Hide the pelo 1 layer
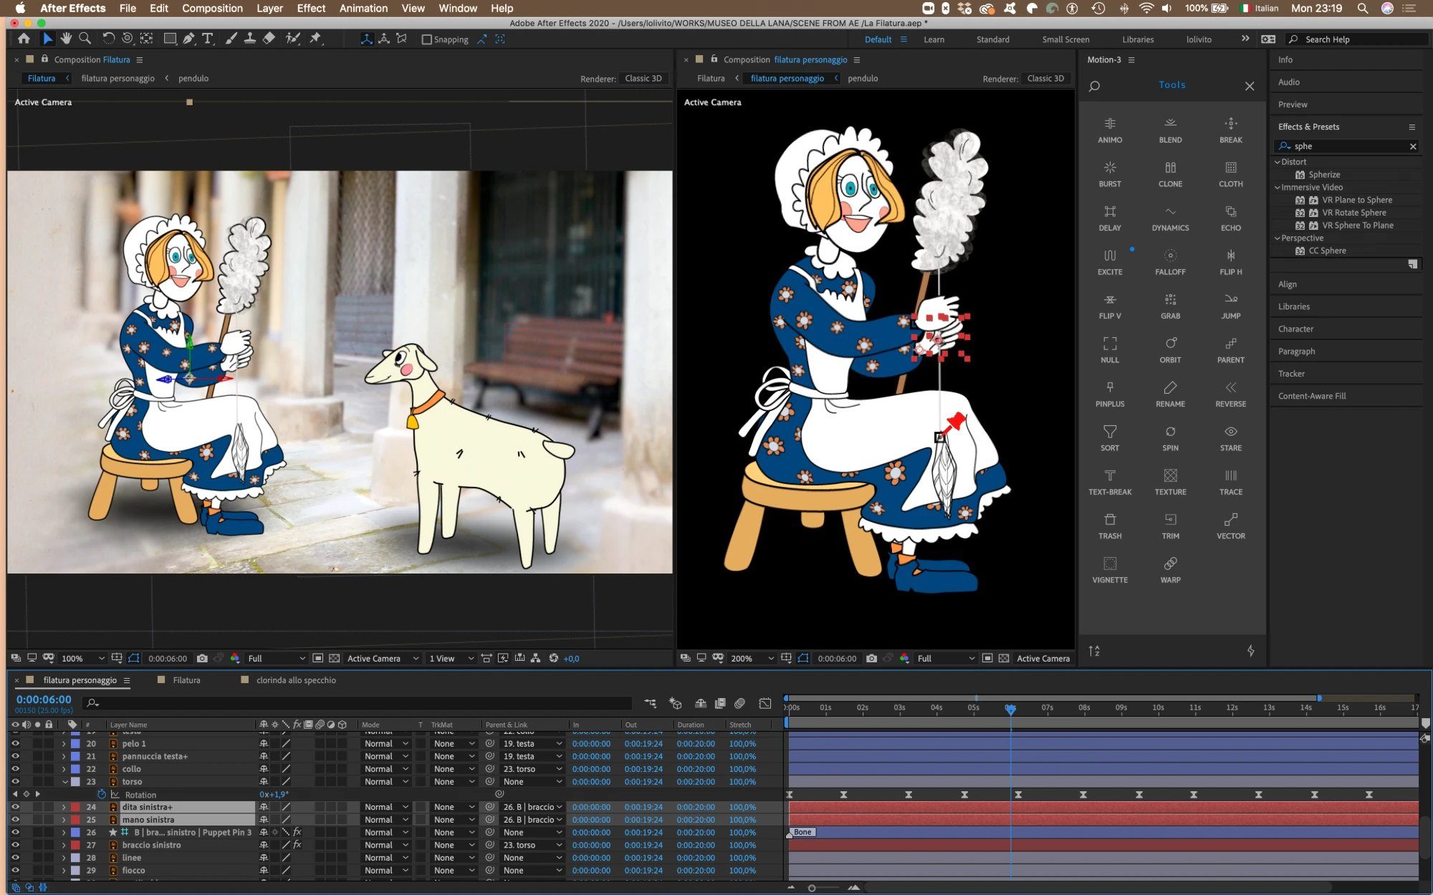1433x895 pixels. pos(15,743)
